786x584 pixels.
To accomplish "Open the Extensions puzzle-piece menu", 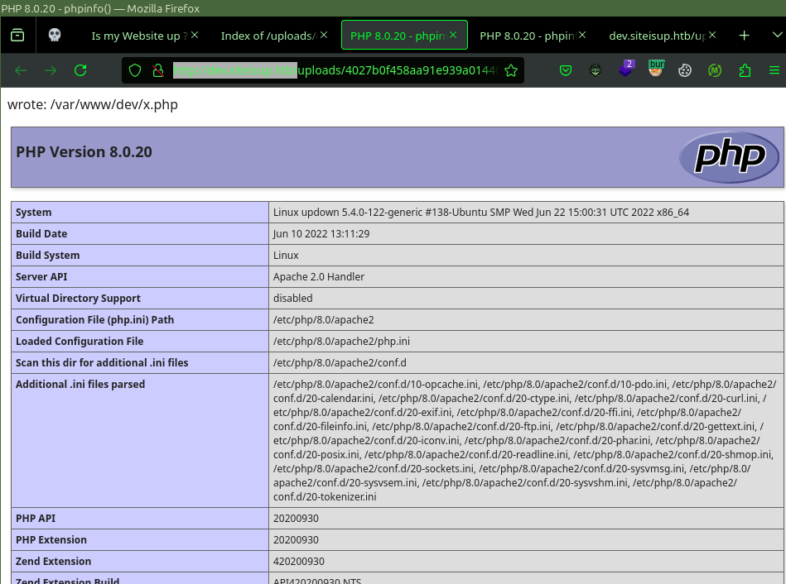I will point(745,70).
